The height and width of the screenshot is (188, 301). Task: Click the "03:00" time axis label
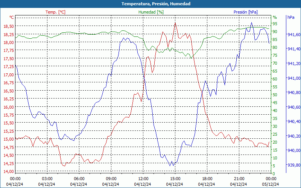[x=47, y=179]
